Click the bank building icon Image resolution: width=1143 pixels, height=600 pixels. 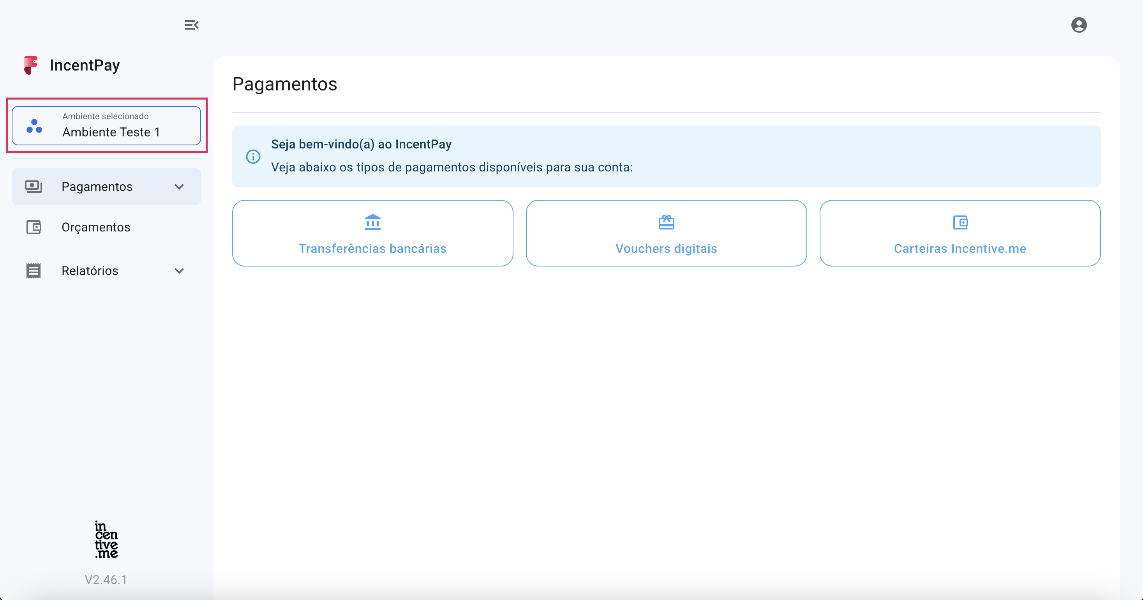[373, 222]
